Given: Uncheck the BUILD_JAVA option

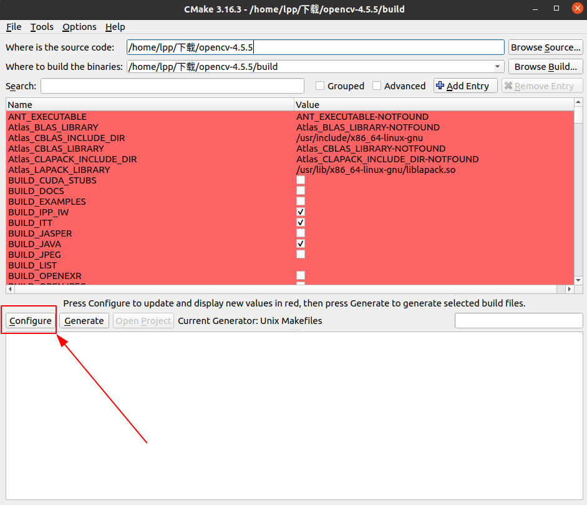Looking at the screenshot, I should [x=301, y=244].
